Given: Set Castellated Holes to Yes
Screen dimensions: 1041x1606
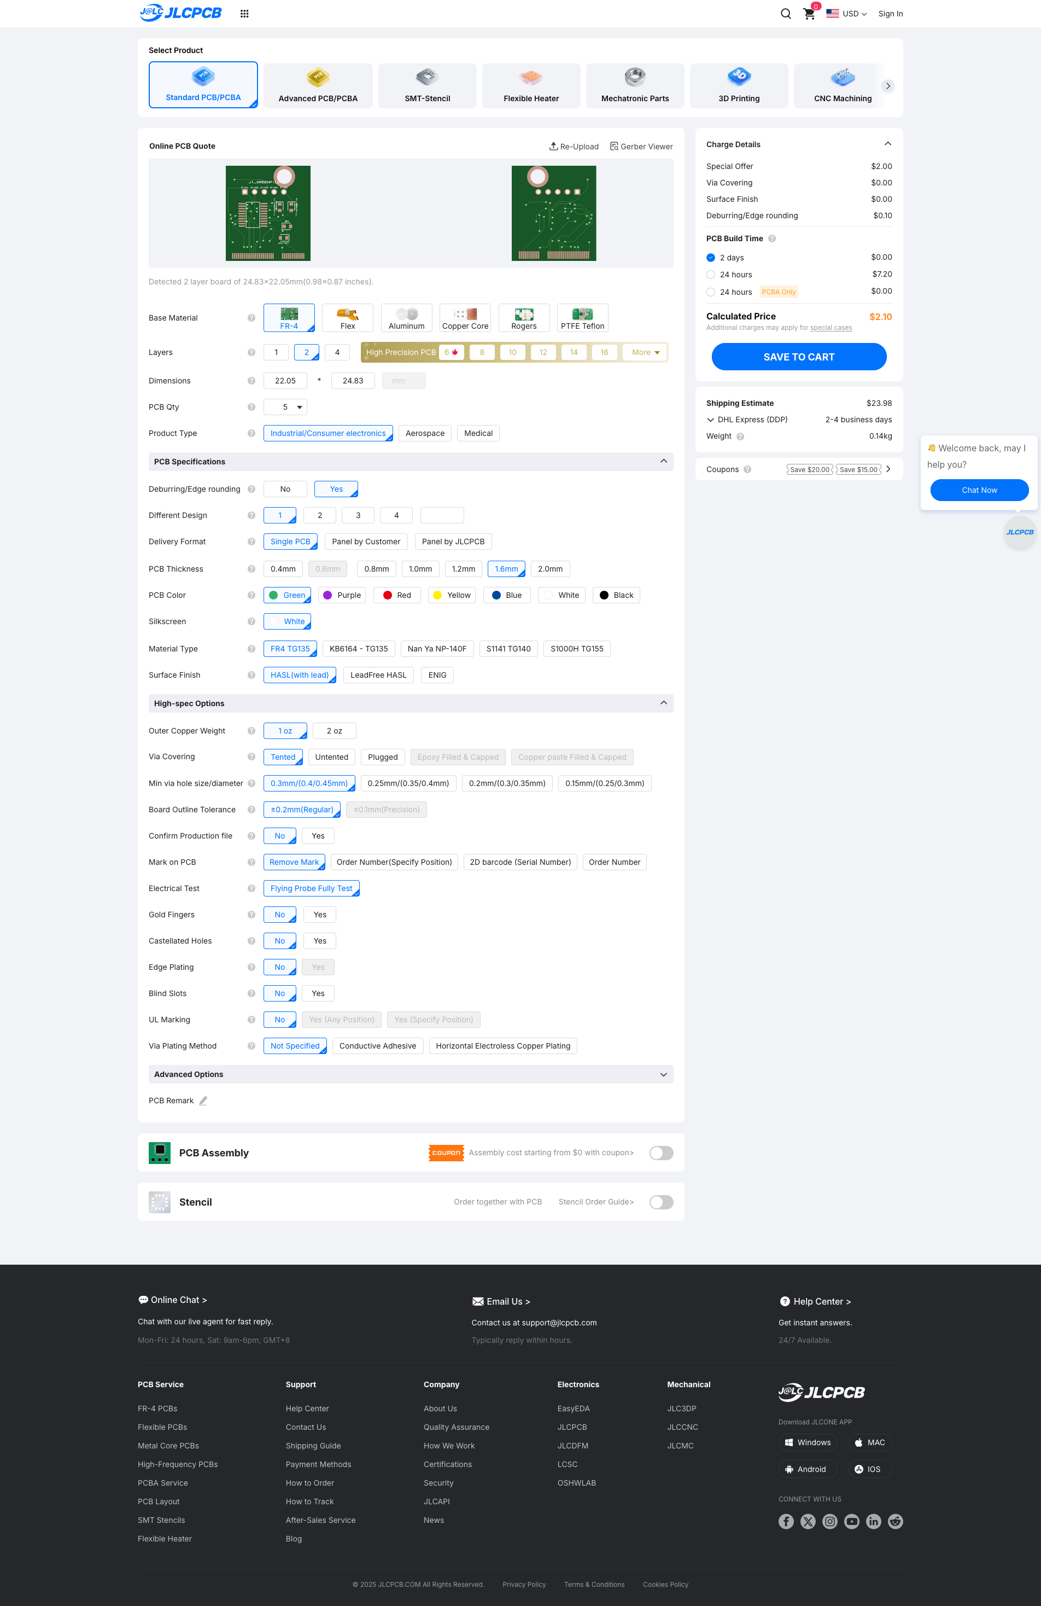Looking at the screenshot, I should point(320,941).
